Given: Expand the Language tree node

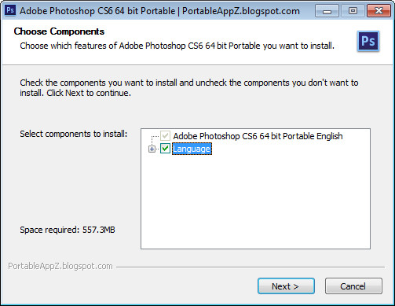Looking at the screenshot, I should (152, 149).
